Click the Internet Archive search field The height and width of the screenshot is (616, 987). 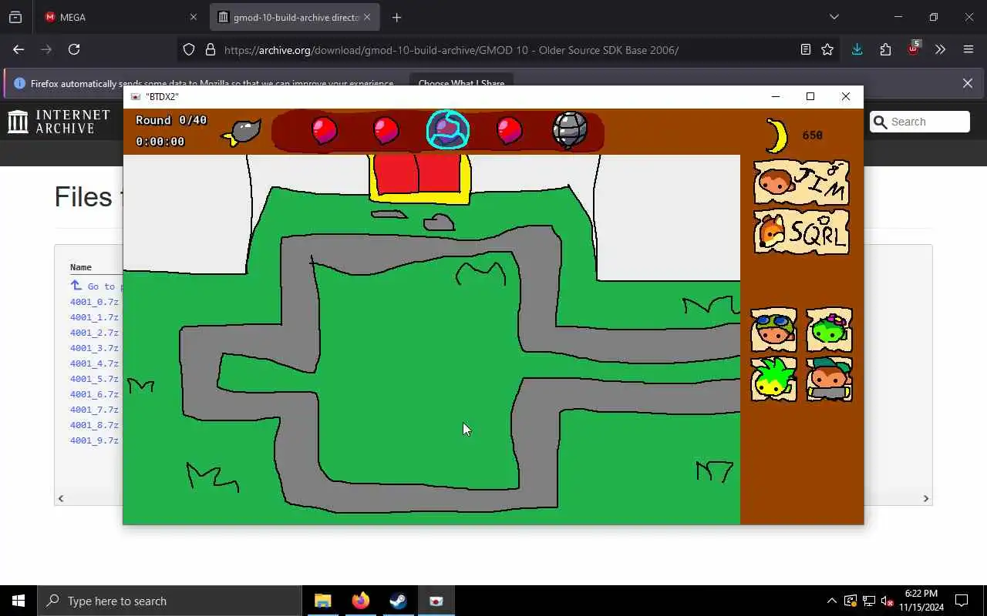[x=920, y=122]
